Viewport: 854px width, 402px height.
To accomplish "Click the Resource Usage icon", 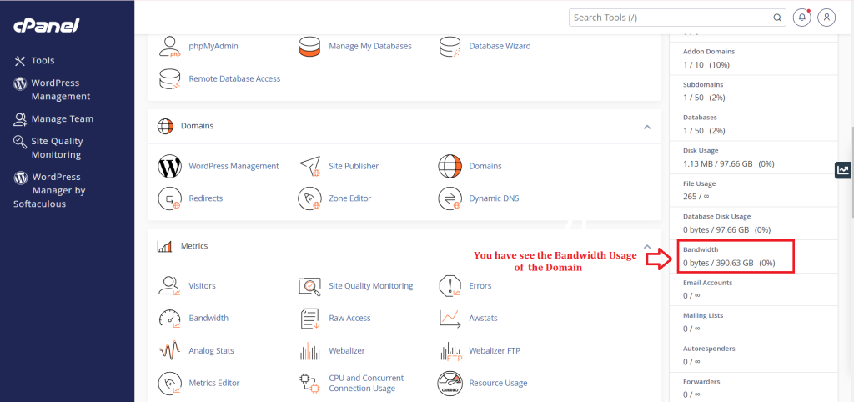I will [450, 384].
